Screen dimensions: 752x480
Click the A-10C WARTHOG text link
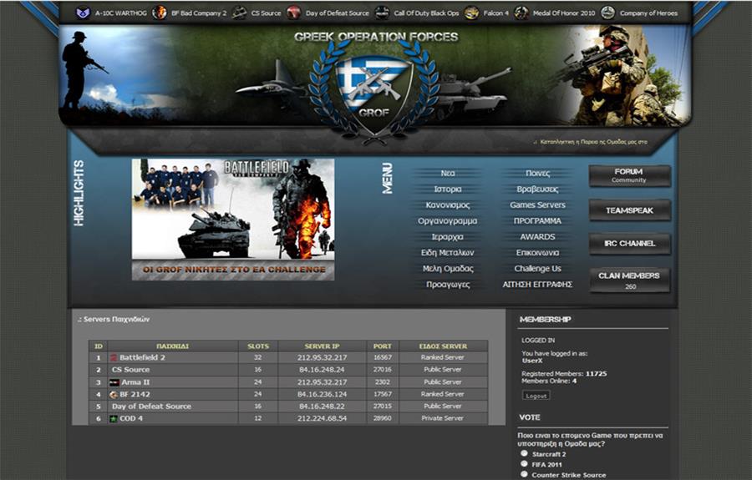[121, 13]
